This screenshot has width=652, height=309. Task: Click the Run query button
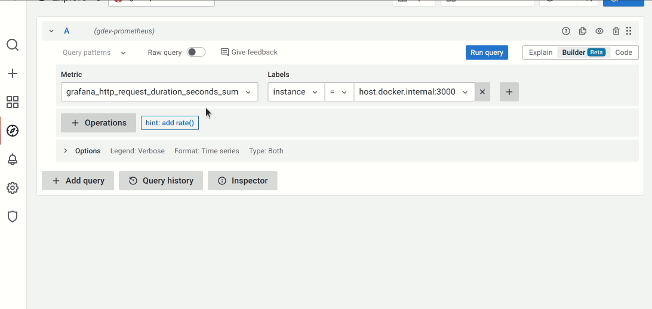(487, 52)
